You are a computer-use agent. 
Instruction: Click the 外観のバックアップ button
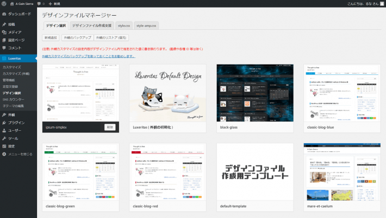click(x=77, y=38)
